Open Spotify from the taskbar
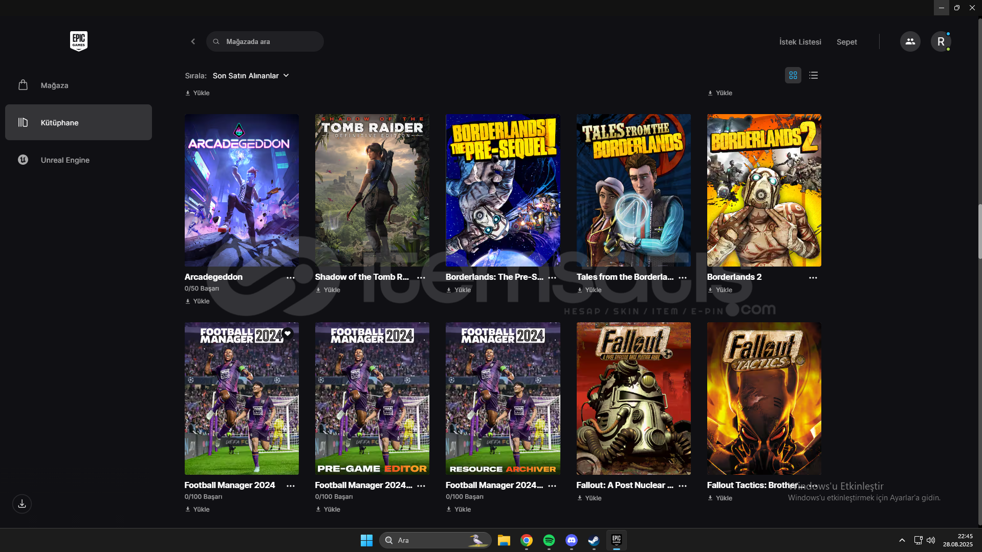This screenshot has width=982, height=552. coord(549,540)
